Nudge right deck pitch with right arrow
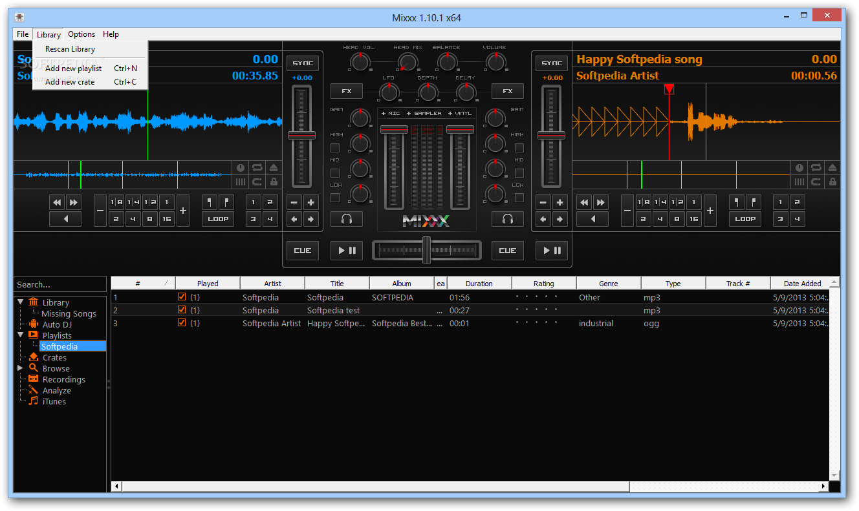The width and height of the screenshot is (859, 511). [x=560, y=220]
